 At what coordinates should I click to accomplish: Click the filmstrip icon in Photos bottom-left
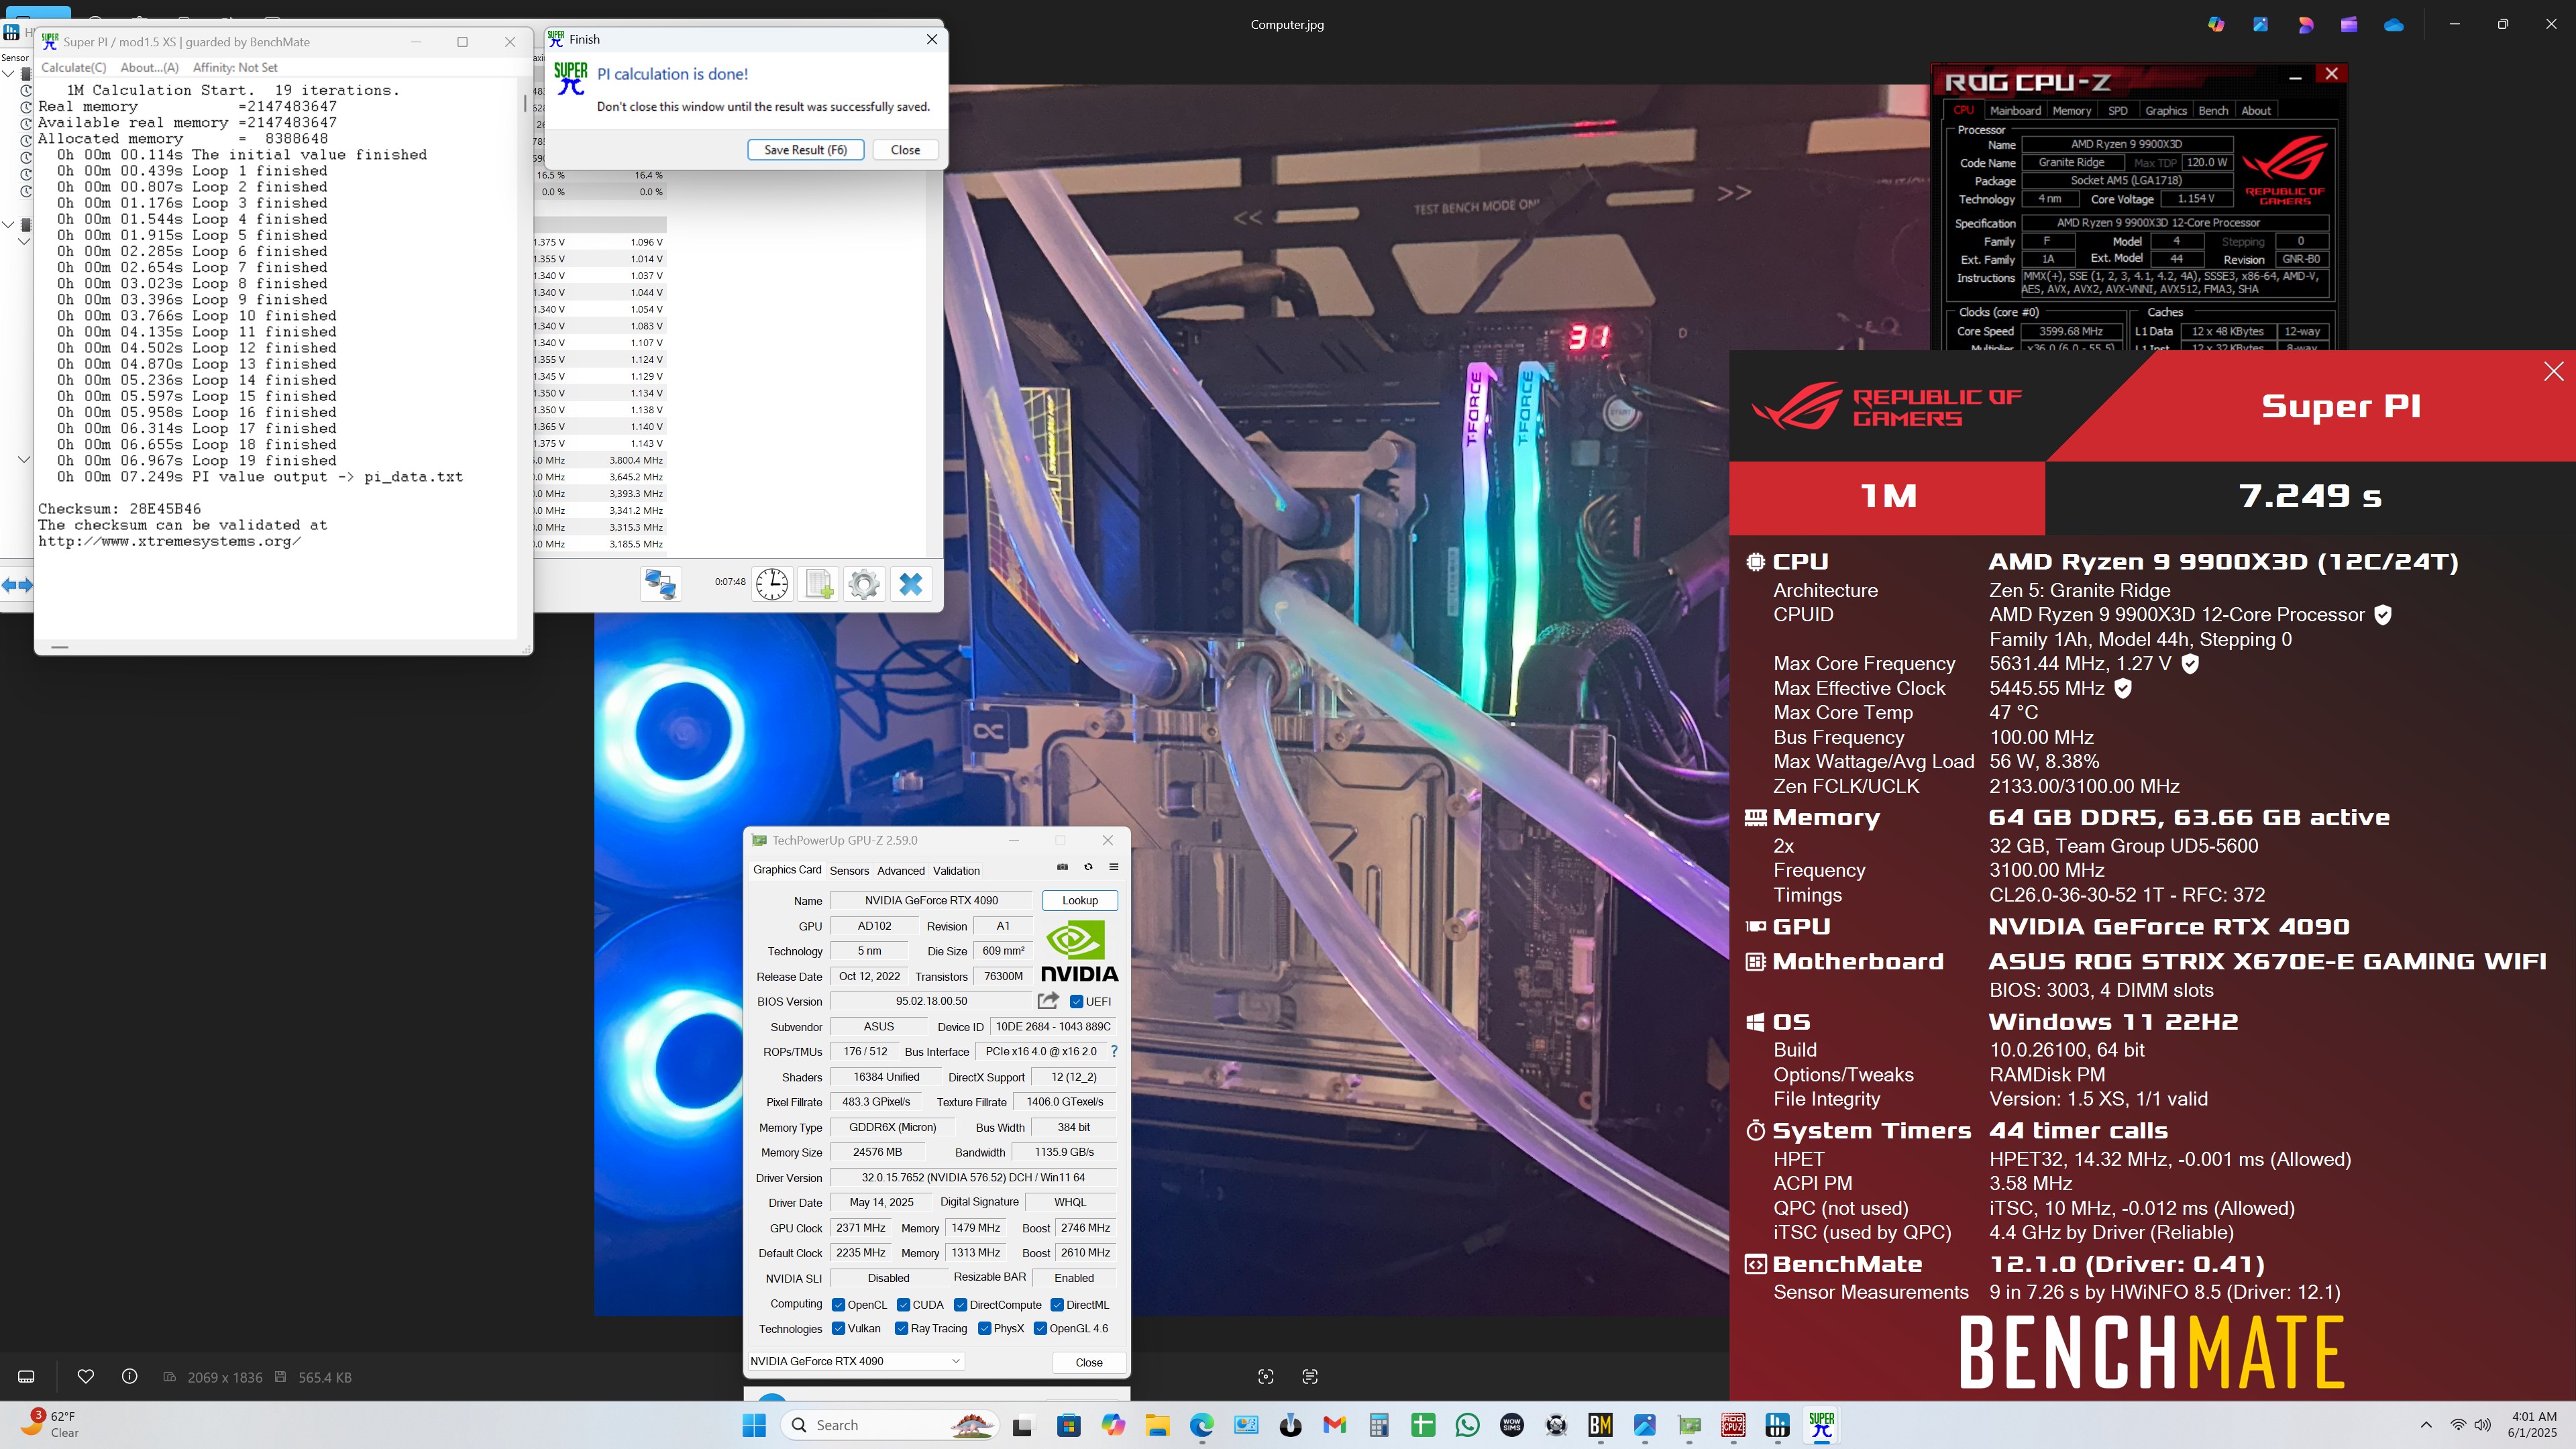(27, 1377)
